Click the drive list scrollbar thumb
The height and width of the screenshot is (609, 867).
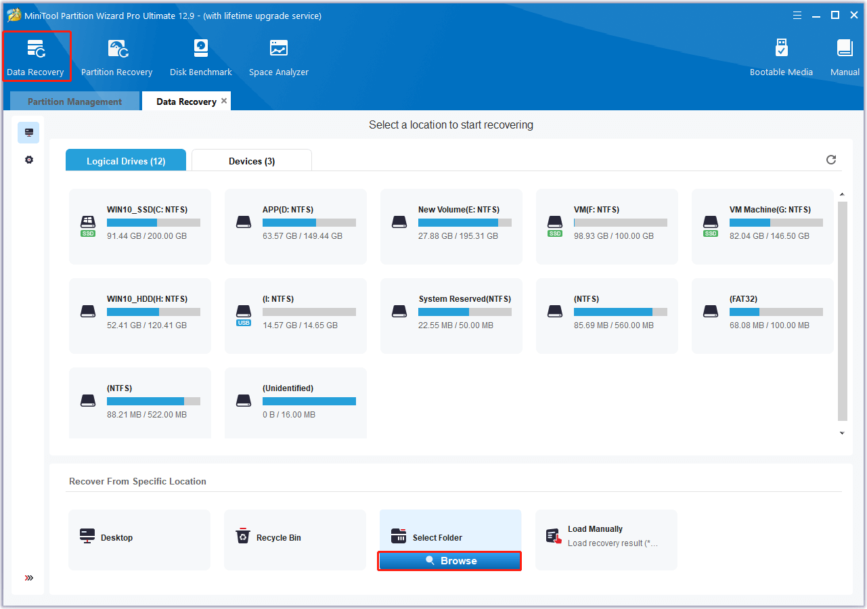[x=843, y=311]
